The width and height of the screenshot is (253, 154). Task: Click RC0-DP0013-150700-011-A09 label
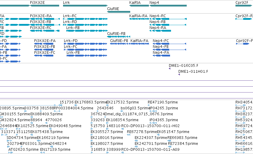[x=150, y=150]
